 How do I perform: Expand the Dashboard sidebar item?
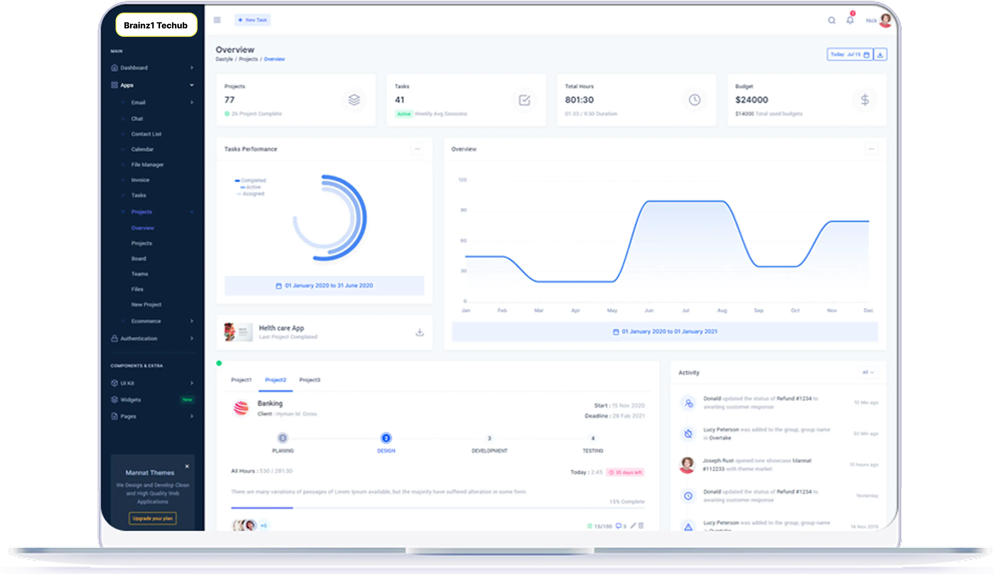tap(191, 68)
